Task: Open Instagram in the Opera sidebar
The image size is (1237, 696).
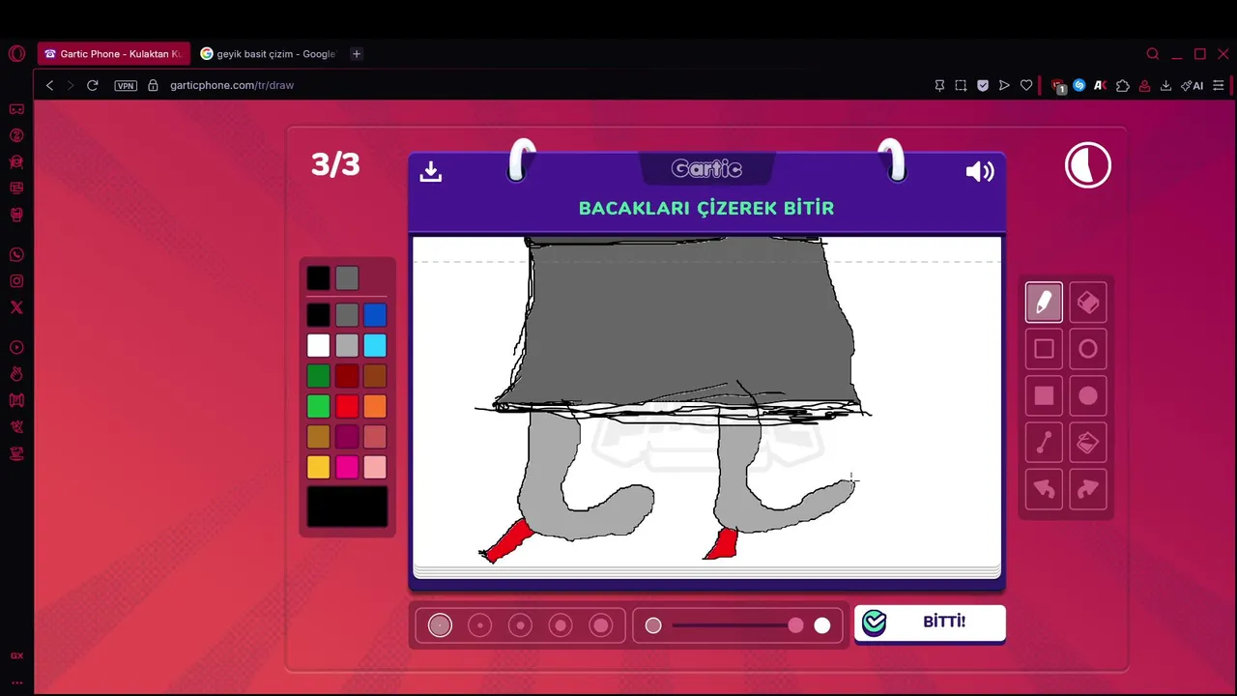Action: coord(16,281)
